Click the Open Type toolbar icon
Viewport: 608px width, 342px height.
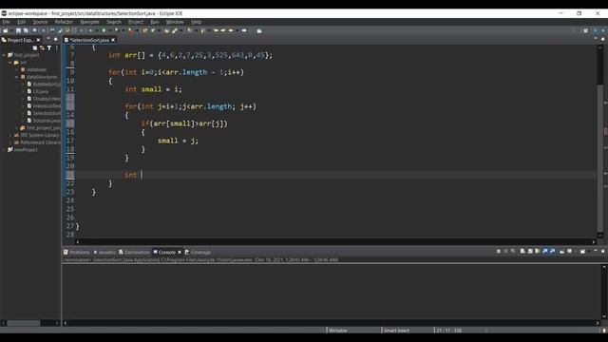pyautogui.click(x=167, y=30)
